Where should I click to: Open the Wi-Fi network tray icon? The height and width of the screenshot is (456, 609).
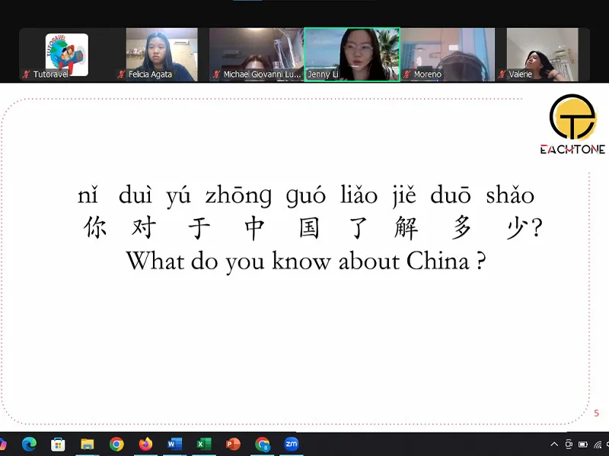[x=598, y=444]
